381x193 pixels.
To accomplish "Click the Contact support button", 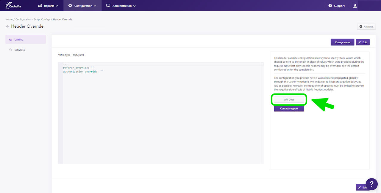I will coord(289,109).
